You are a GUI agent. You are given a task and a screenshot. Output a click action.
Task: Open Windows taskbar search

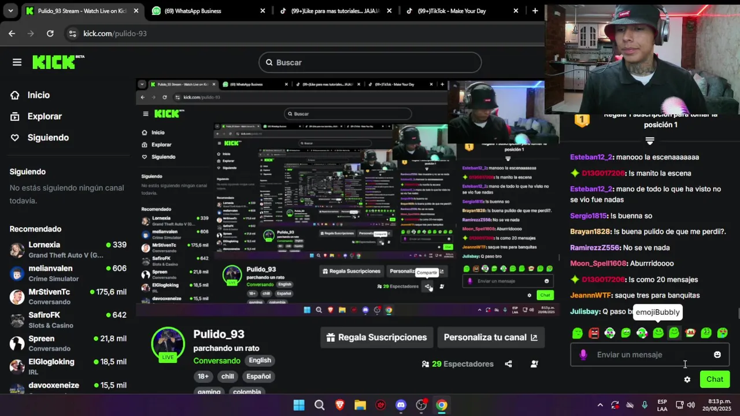pyautogui.click(x=319, y=405)
